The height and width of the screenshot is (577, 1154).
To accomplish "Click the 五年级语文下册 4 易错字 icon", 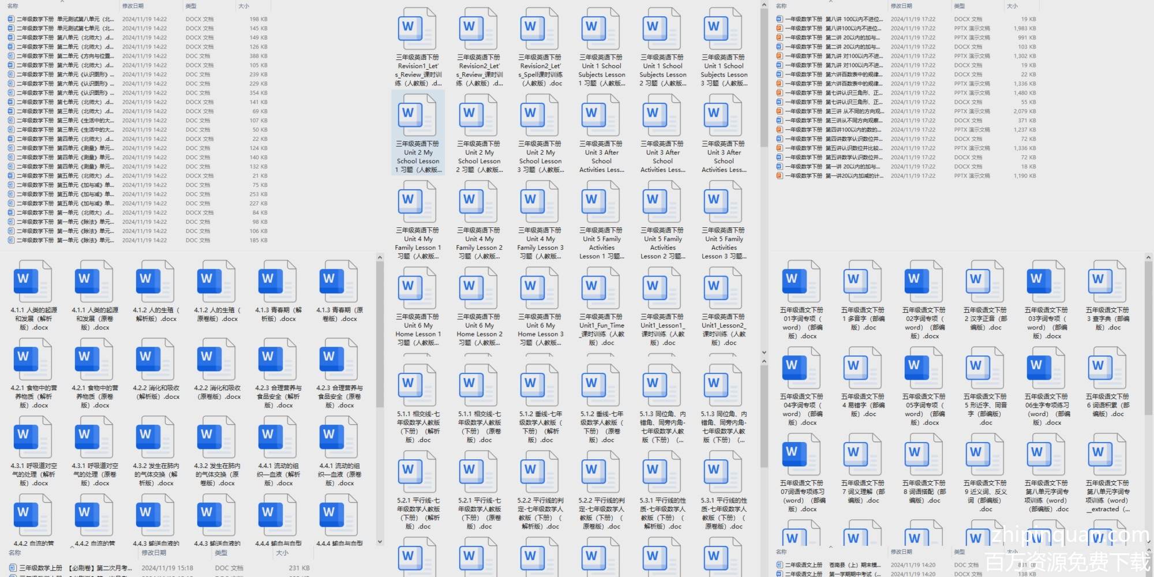I will coord(862,368).
